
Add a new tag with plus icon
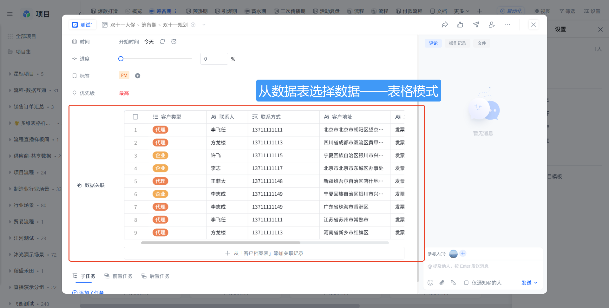pyautogui.click(x=138, y=76)
